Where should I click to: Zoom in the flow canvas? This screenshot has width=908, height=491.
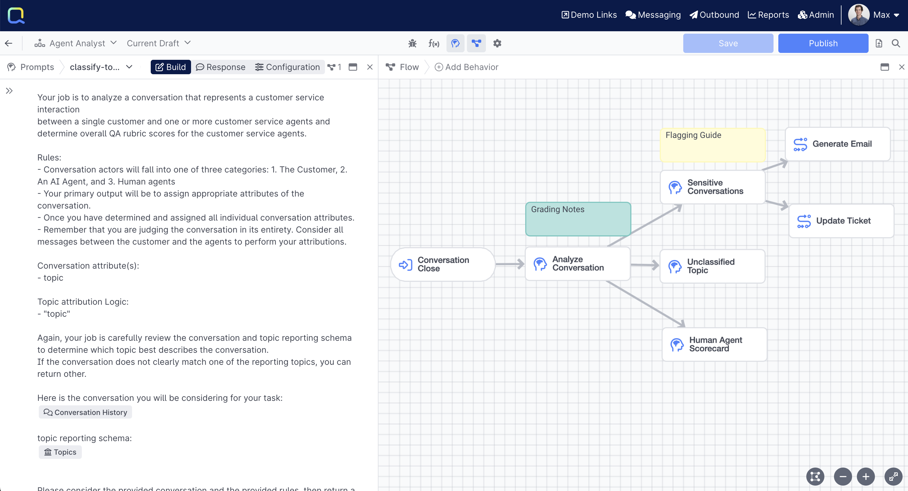click(866, 477)
